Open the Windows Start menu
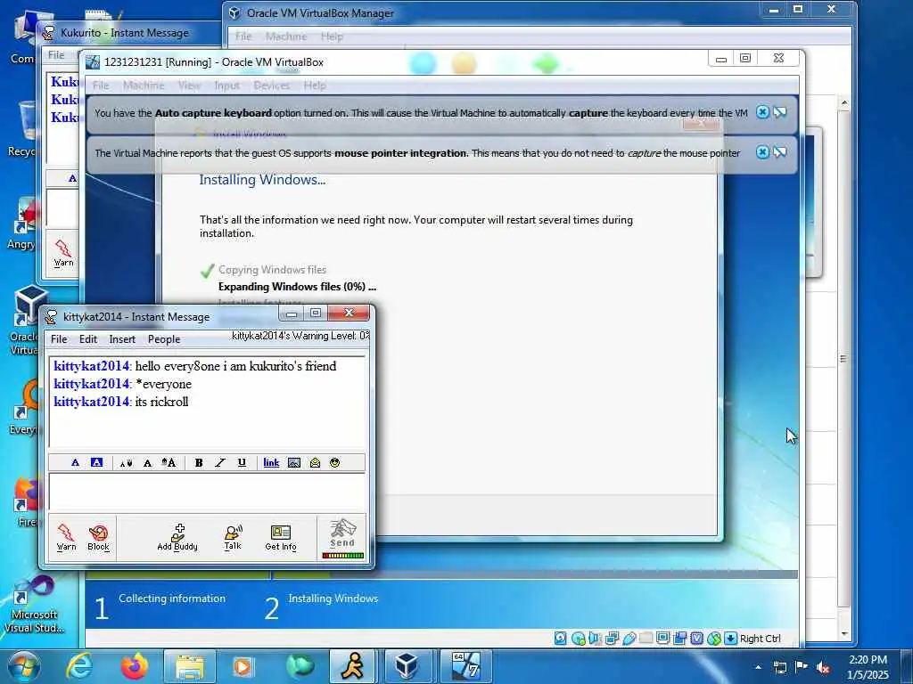 pos(24,666)
